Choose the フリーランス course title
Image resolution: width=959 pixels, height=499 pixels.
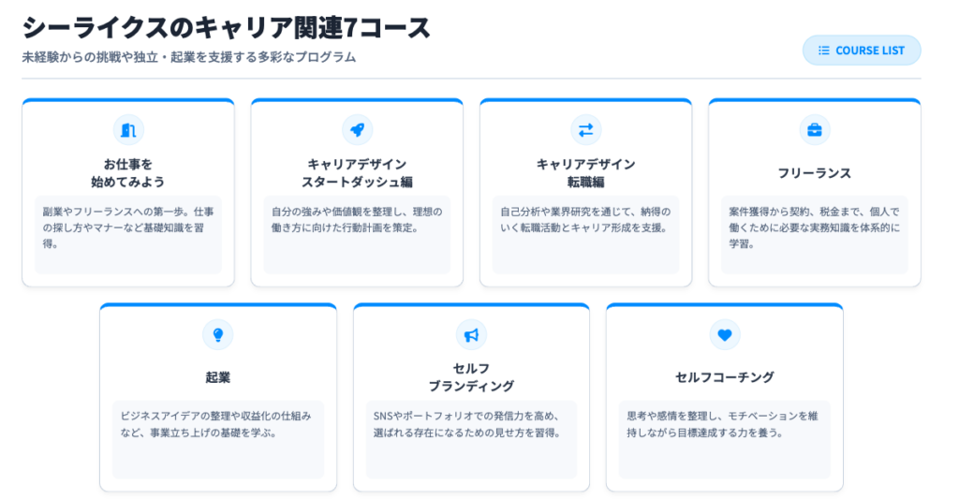pos(814,173)
